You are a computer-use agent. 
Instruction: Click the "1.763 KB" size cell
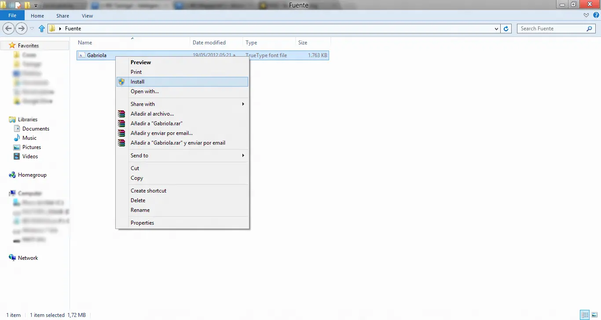pos(317,55)
